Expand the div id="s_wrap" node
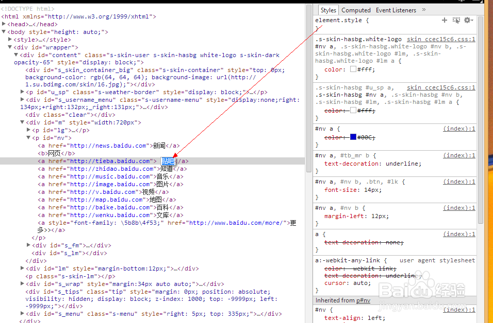493x323 pixels. click(x=22, y=283)
